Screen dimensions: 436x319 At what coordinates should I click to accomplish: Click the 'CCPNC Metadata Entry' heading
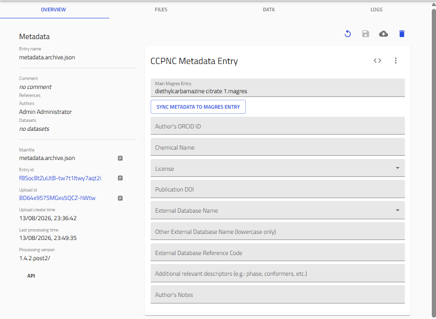coord(194,61)
